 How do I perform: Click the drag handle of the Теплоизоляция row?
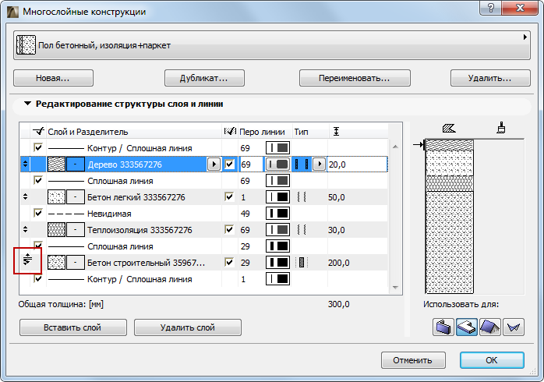pyautogui.click(x=25, y=229)
